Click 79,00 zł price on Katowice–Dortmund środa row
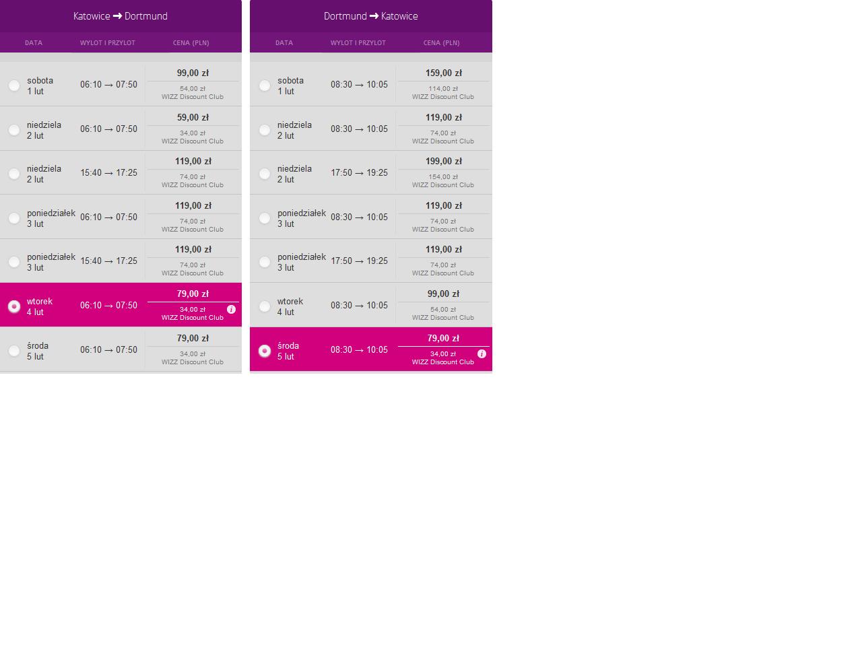Screen dimensions: 860x645 click(x=193, y=338)
